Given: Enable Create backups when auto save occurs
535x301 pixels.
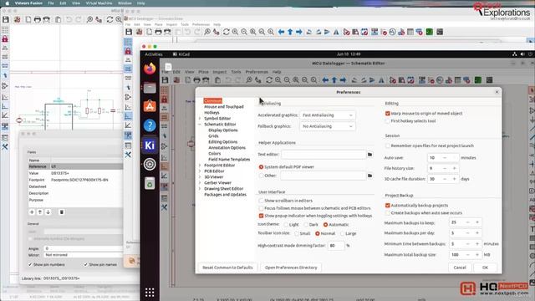Looking at the screenshot, I should [x=388, y=213].
